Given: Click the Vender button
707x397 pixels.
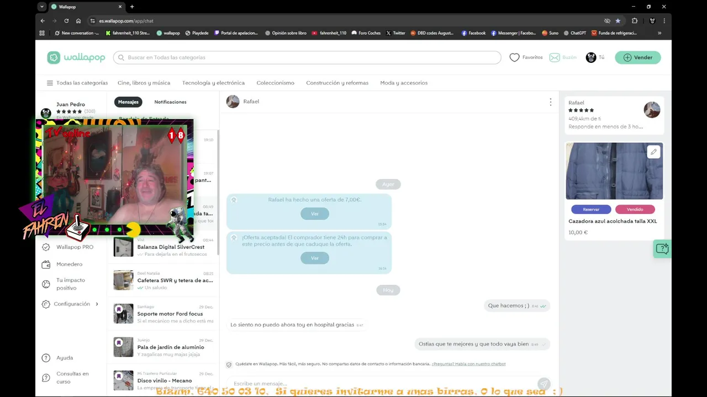Looking at the screenshot, I should pyautogui.click(x=638, y=57).
